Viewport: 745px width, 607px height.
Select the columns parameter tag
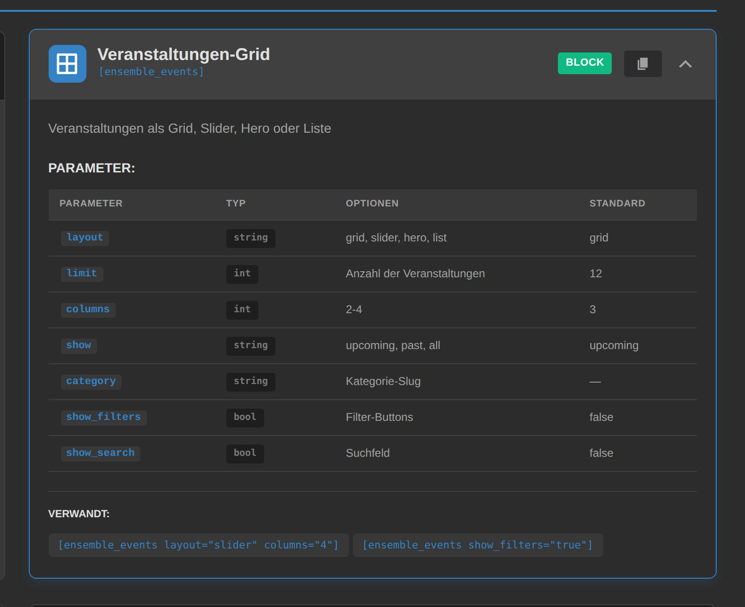click(x=88, y=309)
